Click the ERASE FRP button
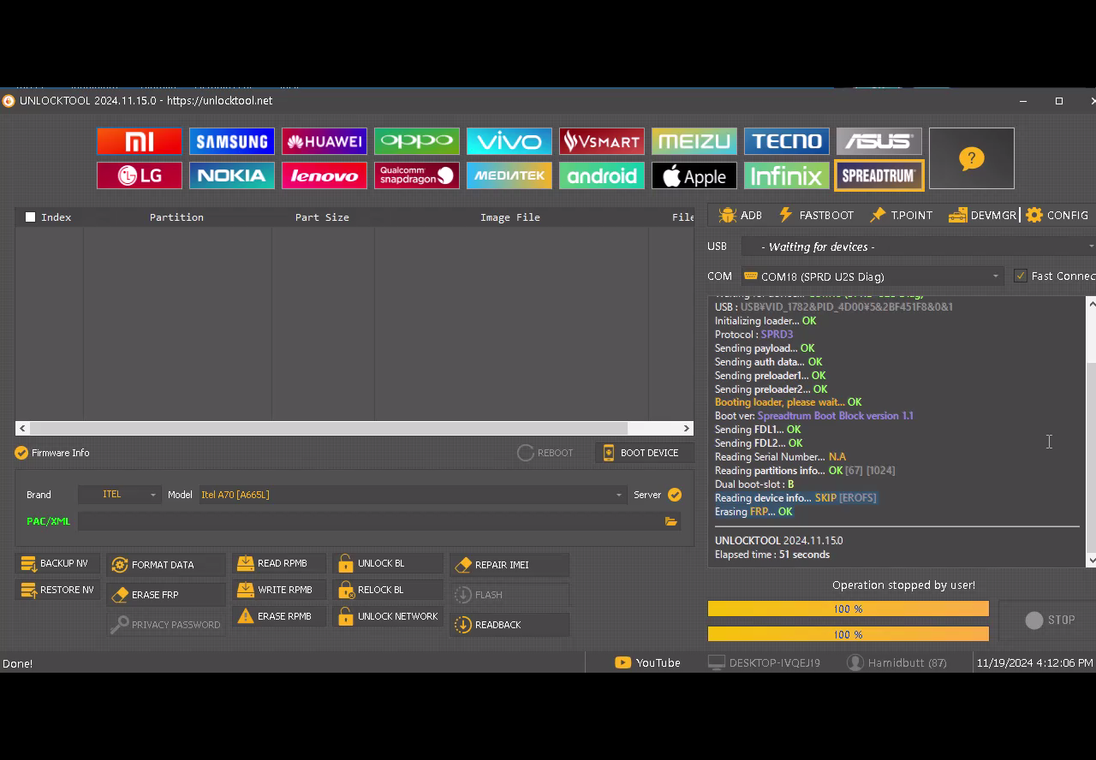Image resolution: width=1096 pixels, height=760 pixels. (x=166, y=595)
